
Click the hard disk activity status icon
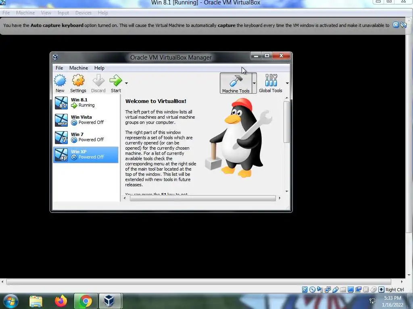pos(305,290)
